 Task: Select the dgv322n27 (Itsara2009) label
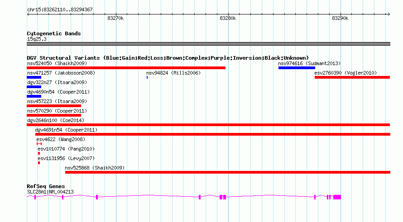57,82
